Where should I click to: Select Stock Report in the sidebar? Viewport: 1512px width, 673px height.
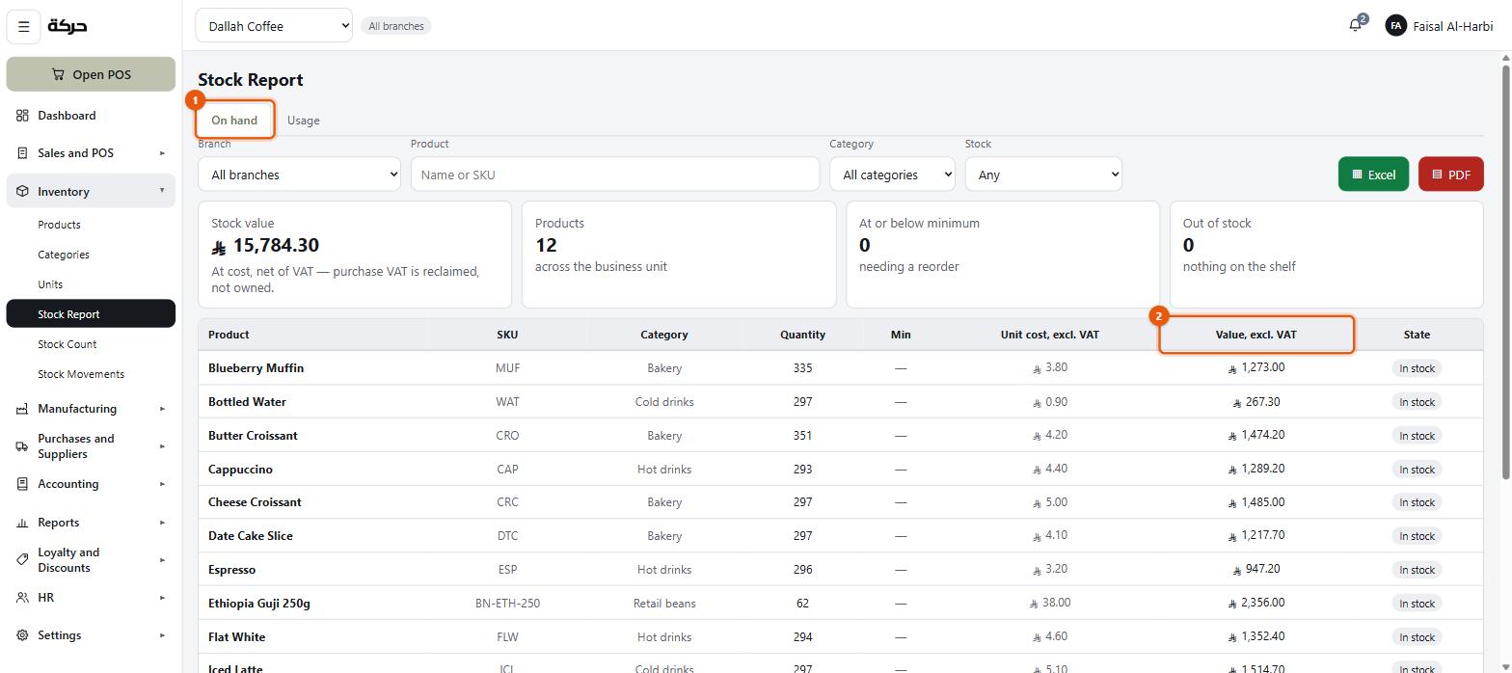pos(91,314)
